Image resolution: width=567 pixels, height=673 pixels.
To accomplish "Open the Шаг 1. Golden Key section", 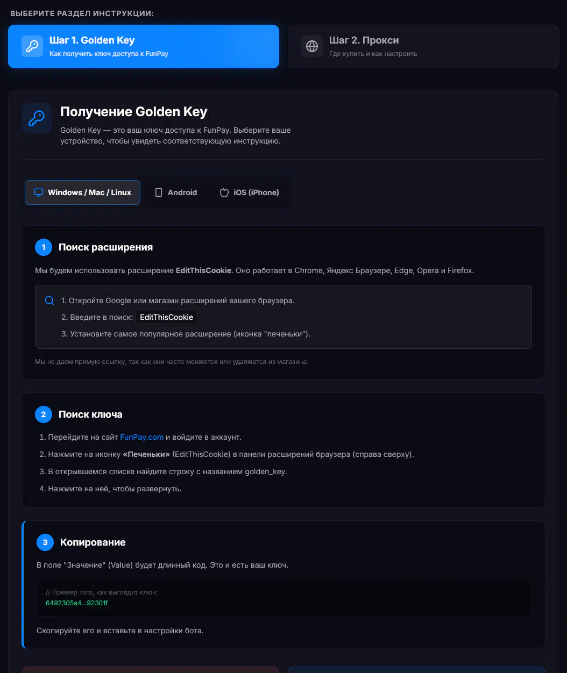I will click(x=144, y=46).
